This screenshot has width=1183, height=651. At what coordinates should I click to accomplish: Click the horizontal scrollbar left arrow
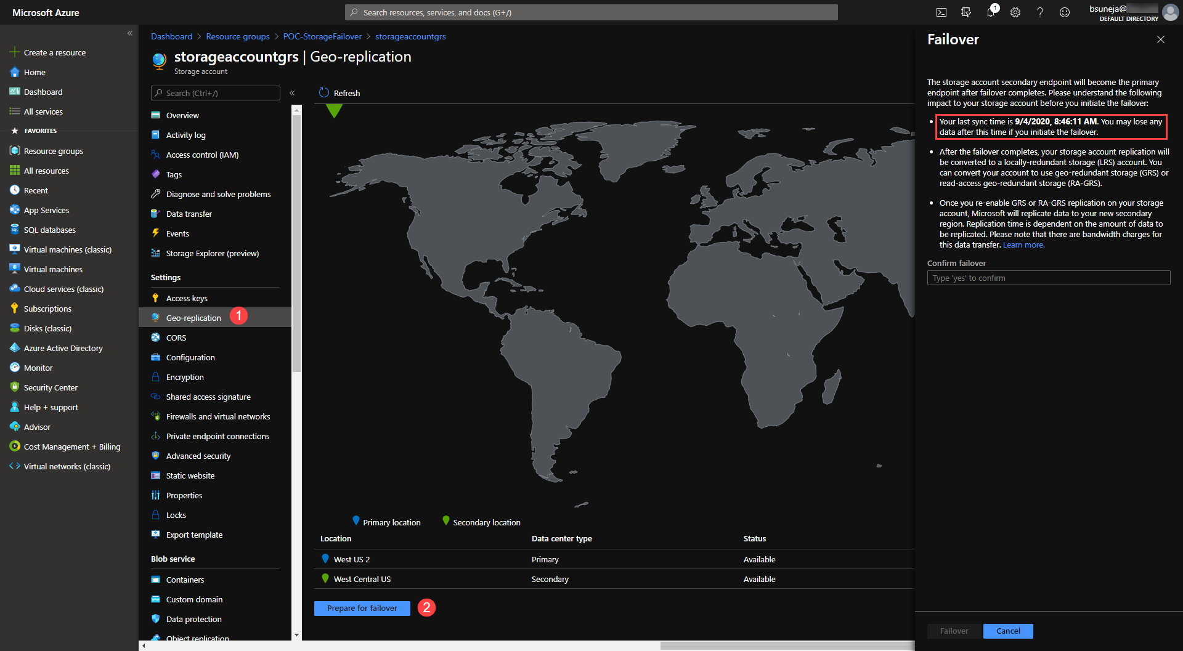click(144, 646)
